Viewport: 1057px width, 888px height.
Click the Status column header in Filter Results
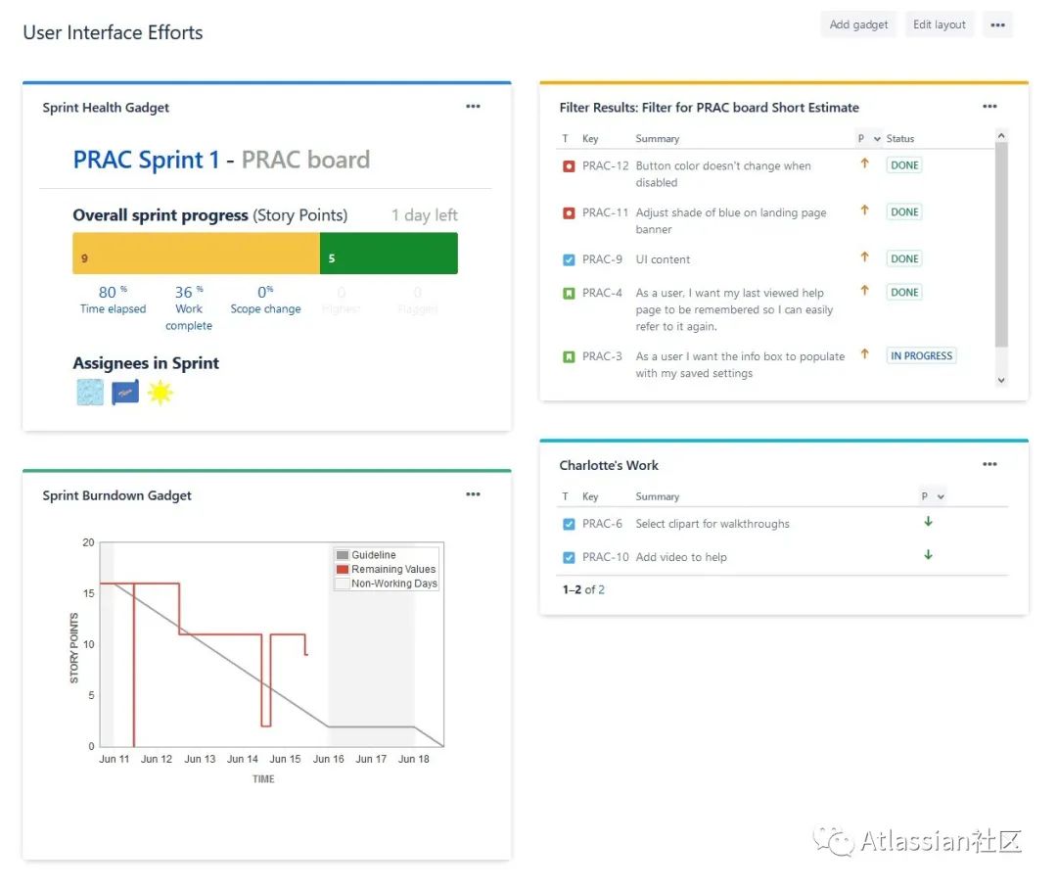[x=900, y=138]
